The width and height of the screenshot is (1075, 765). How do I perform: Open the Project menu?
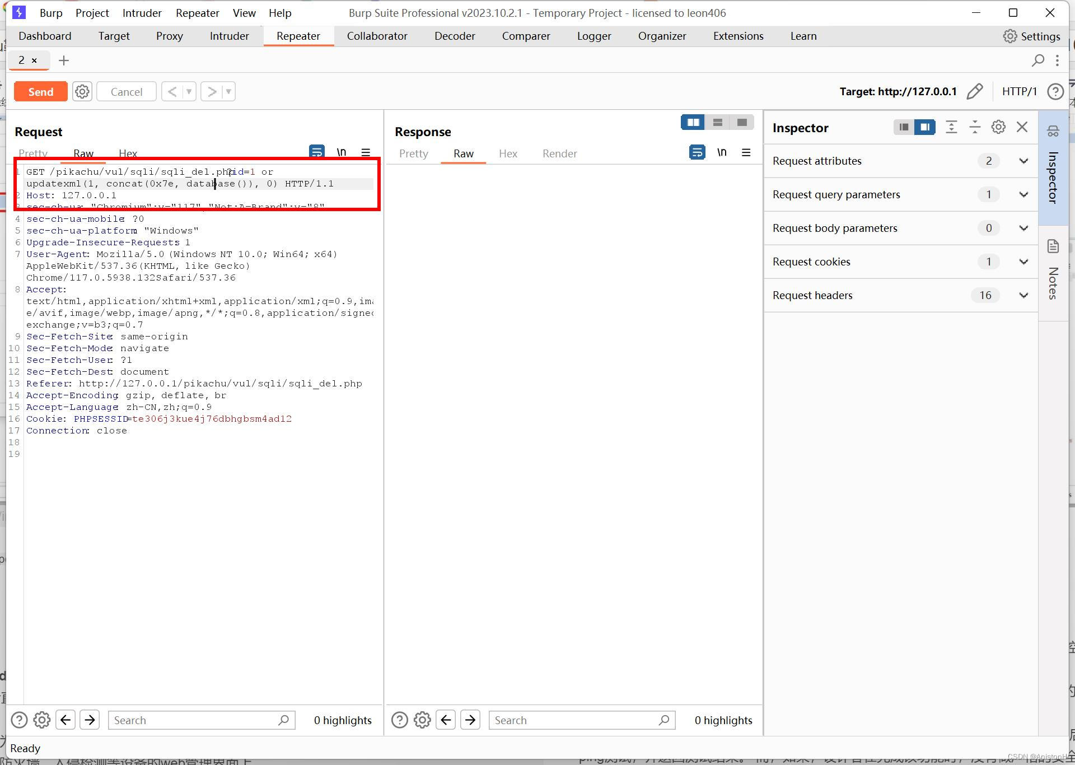92,13
